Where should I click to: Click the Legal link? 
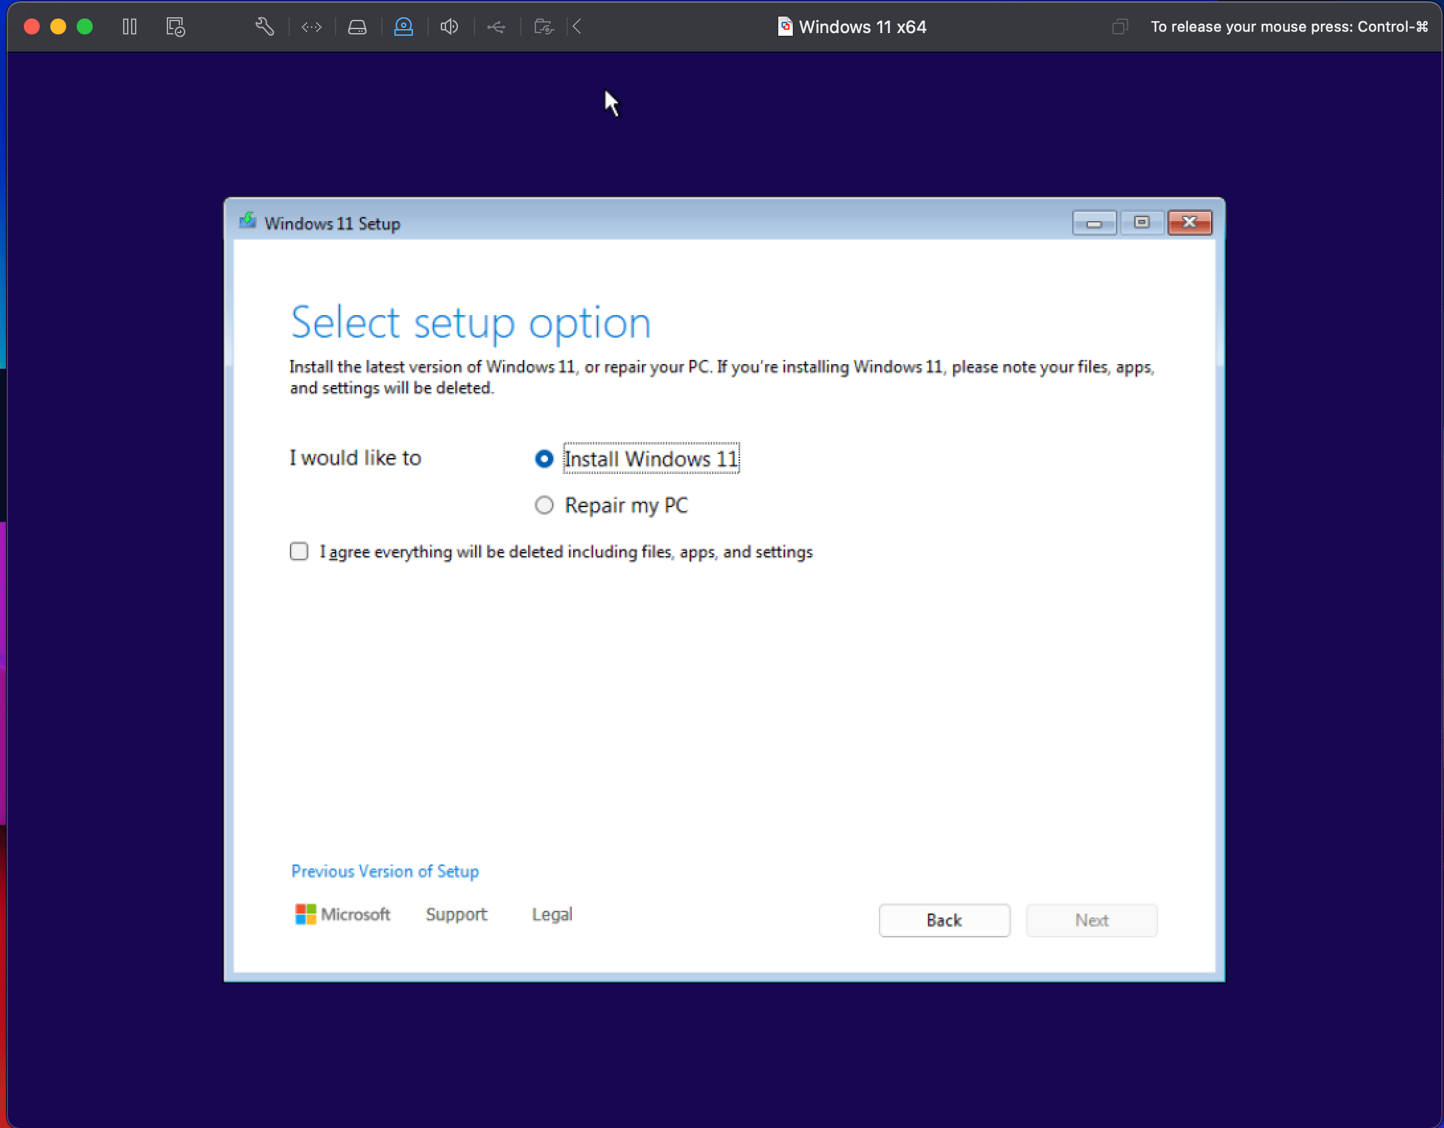pos(552,914)
